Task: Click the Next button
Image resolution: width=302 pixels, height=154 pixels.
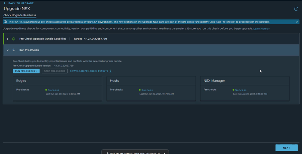Action: (286, 148)
